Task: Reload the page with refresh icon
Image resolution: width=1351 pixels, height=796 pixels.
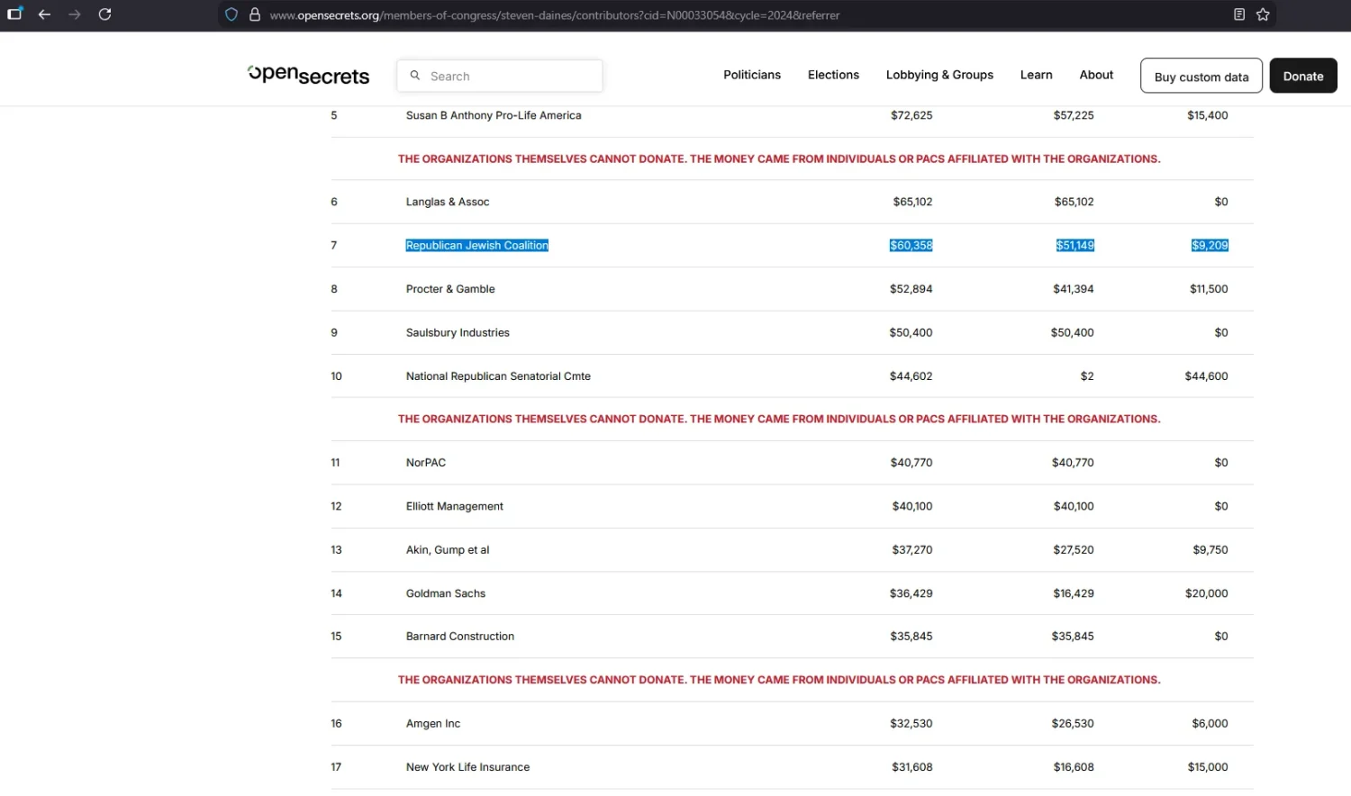Action: 104,14
